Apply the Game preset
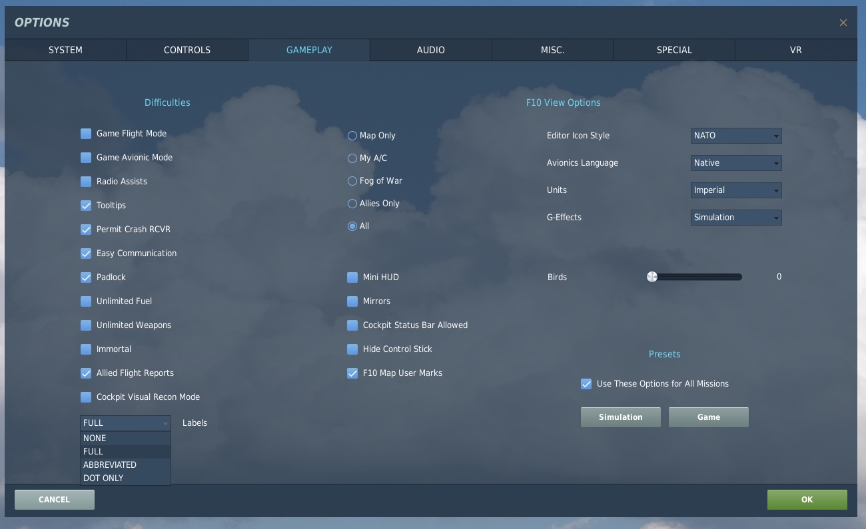 (709, 417)
